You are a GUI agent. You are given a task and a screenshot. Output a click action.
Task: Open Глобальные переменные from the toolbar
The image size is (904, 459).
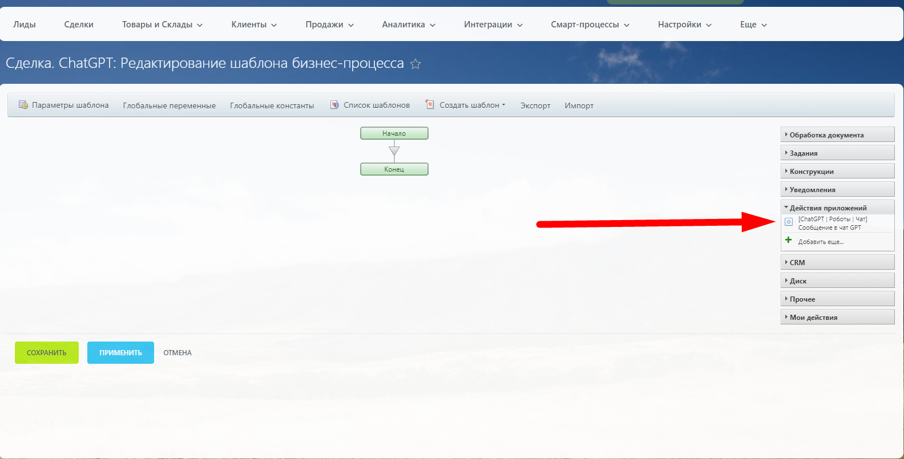(169, 105)
